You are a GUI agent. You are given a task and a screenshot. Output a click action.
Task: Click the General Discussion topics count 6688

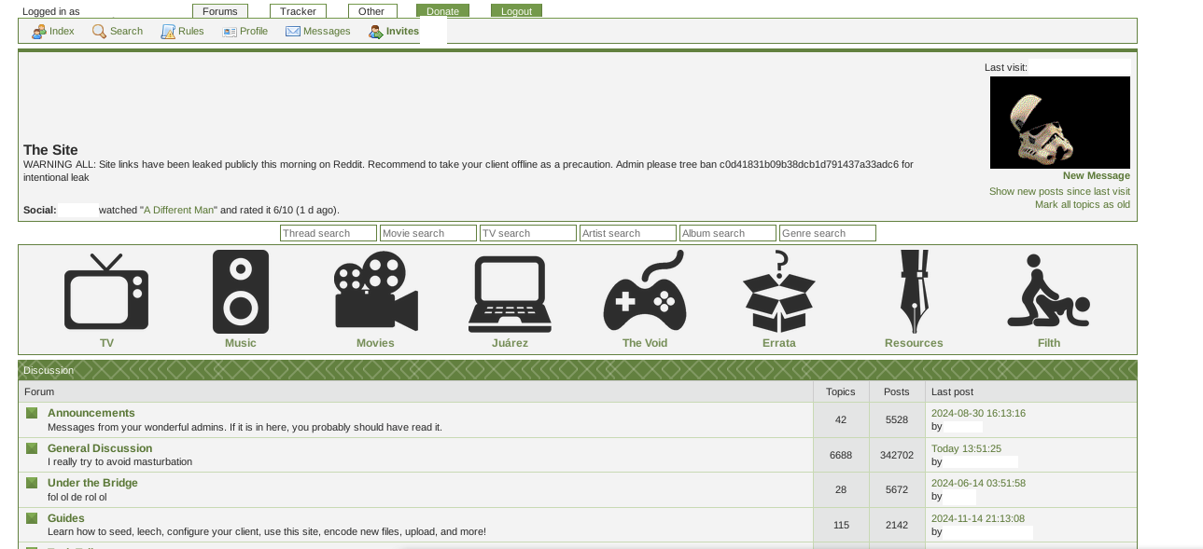(841, 455)
